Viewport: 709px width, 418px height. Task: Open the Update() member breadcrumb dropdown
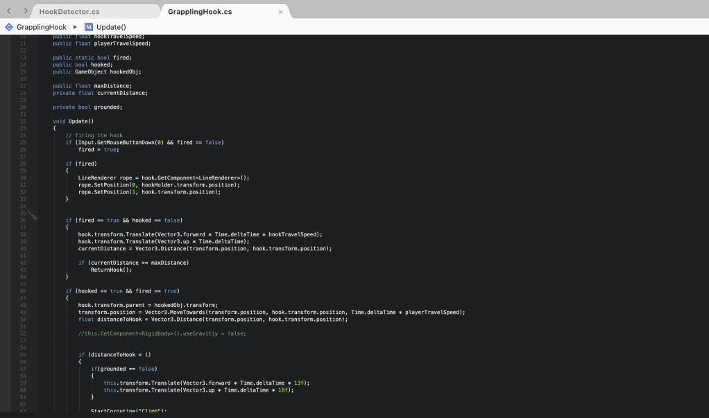(111, 27)
